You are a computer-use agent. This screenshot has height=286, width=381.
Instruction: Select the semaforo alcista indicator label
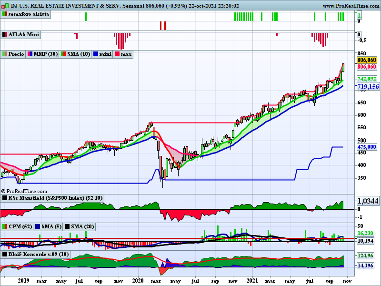(x=29, y=14)
